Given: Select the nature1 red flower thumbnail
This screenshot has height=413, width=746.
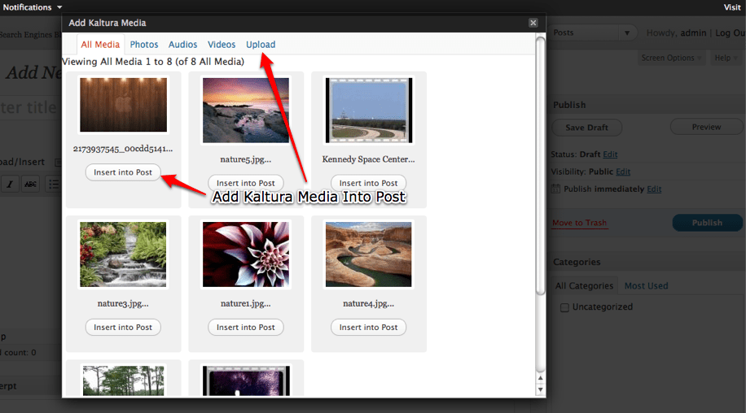Looking at the screenshot, I should [245, 254].
